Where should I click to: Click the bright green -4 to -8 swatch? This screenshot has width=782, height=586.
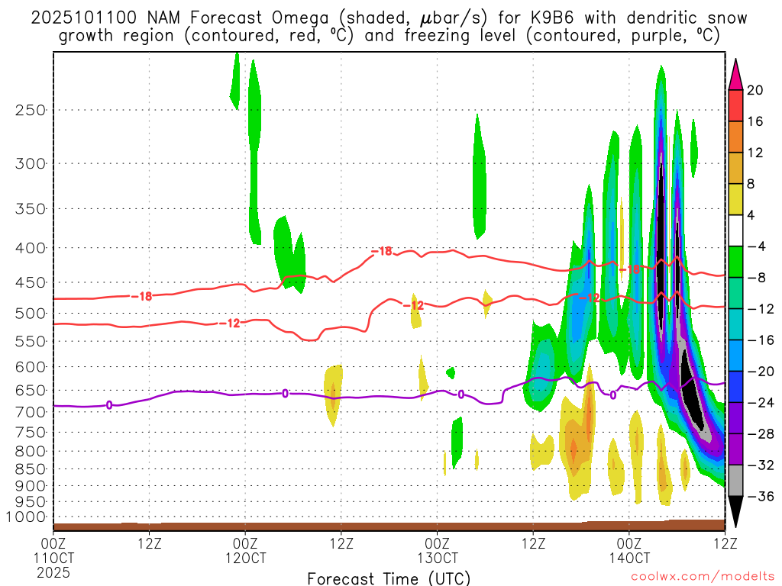click(735, 262)
